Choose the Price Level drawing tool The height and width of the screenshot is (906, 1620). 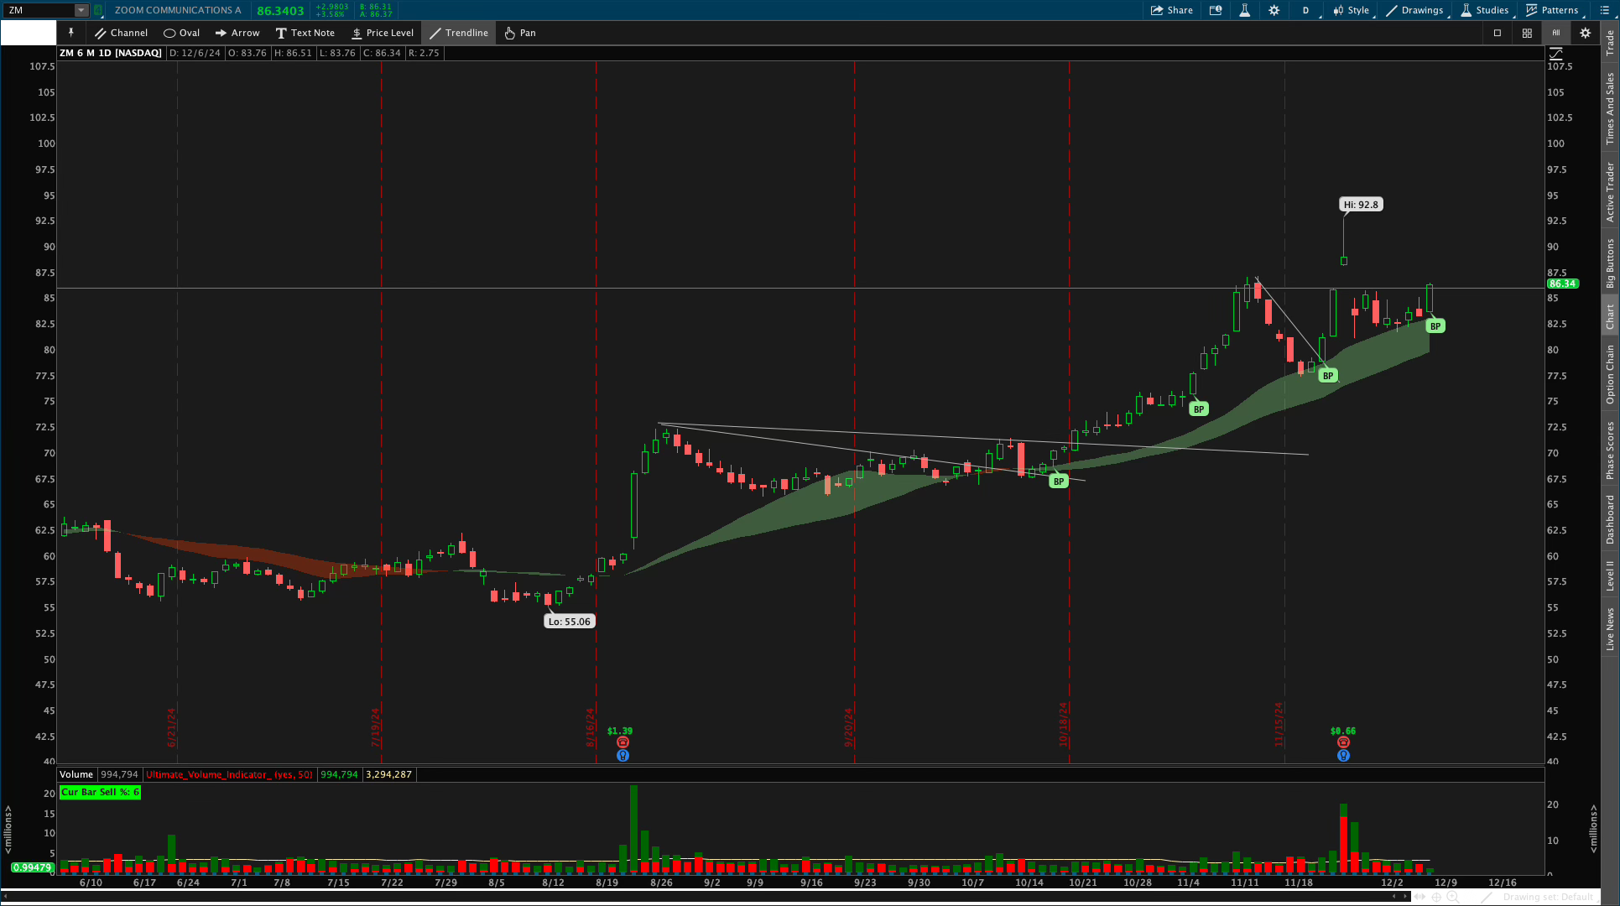coord(383,33)
